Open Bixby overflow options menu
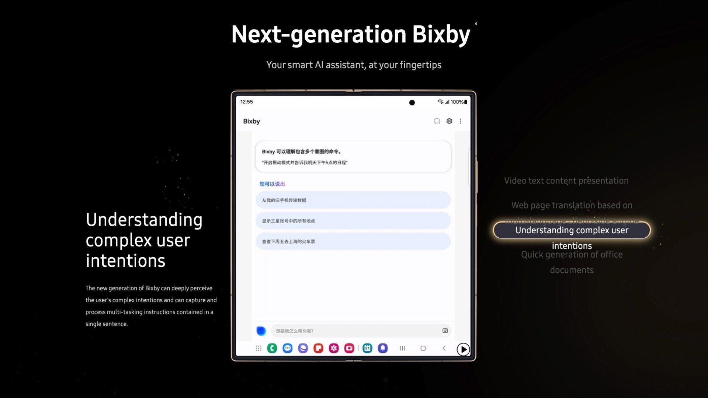Viewport: 708px width, 398px height. pyautogui.click(x=460, y=121)
